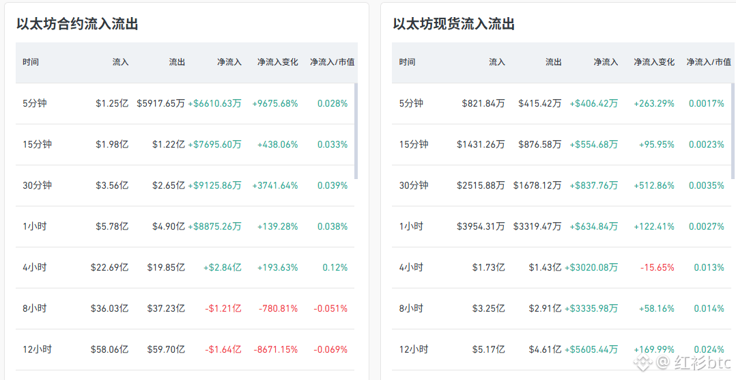Click the 4小时 row label in 合约 table

pyautogui.click(x=35, y=267)
